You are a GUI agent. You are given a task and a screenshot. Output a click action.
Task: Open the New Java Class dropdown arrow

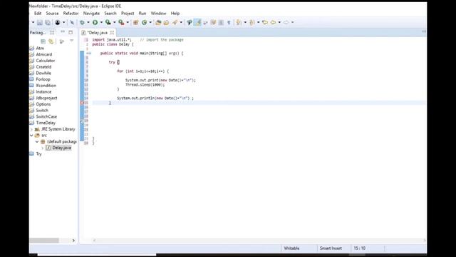coord(150,22)
